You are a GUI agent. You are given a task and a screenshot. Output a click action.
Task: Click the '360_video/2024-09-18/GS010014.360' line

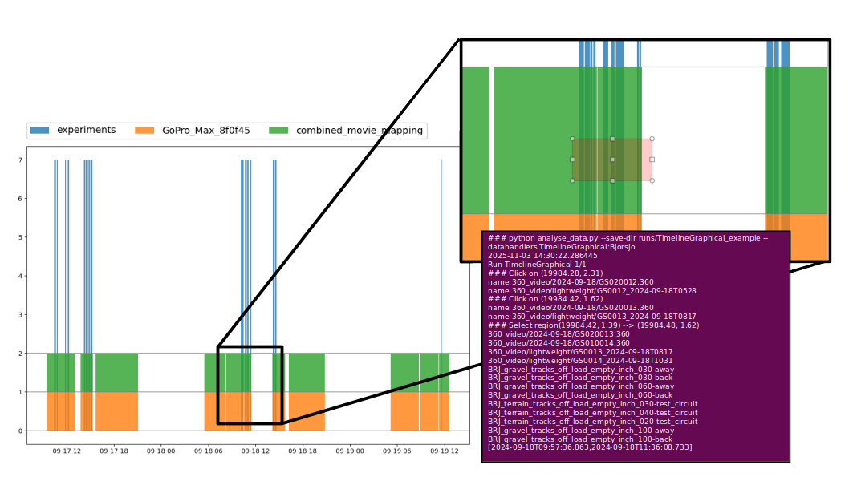[559, 343]
